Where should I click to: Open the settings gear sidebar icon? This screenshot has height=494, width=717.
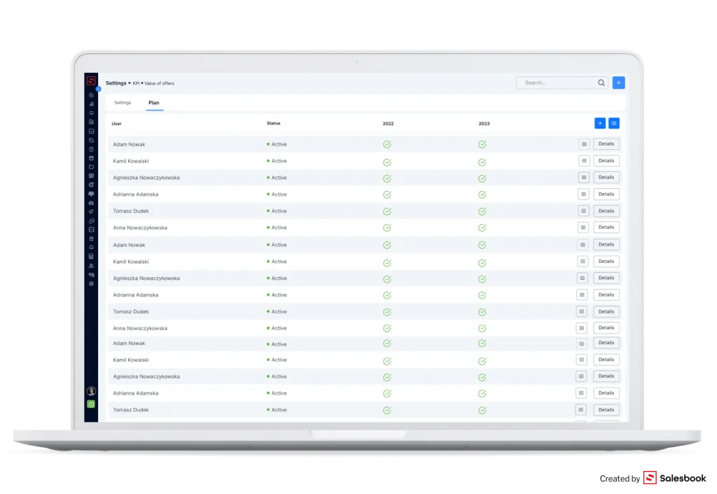click(91, 284)
